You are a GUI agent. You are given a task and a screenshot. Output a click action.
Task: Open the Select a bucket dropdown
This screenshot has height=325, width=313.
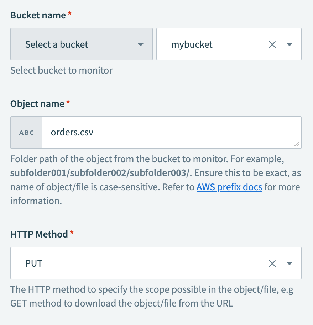click(x=81, y=44)
